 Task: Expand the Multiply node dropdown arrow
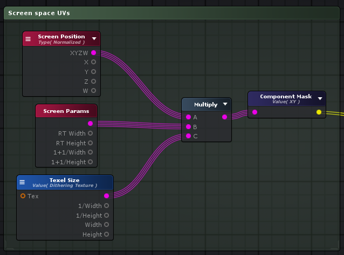point(225,104)
